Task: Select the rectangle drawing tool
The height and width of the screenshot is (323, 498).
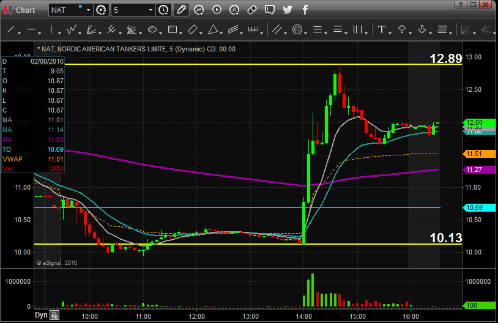Action: [173, 30]
